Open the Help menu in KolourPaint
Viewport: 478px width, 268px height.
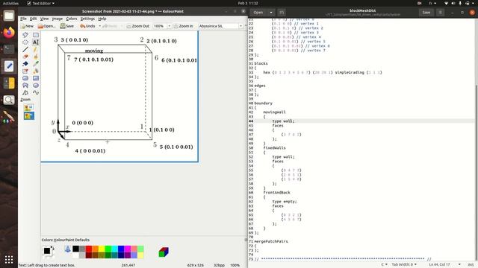tap(102, 19)
